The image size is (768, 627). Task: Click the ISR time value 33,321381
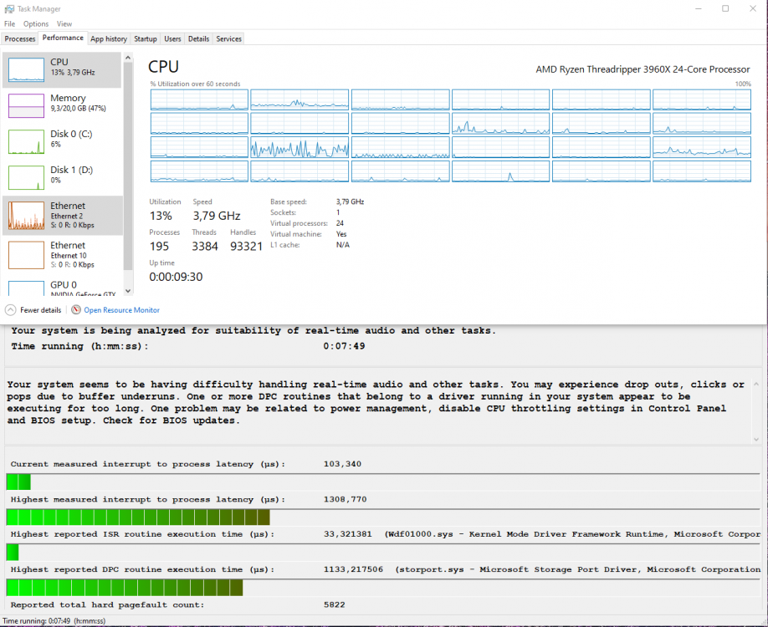(348, 534)
